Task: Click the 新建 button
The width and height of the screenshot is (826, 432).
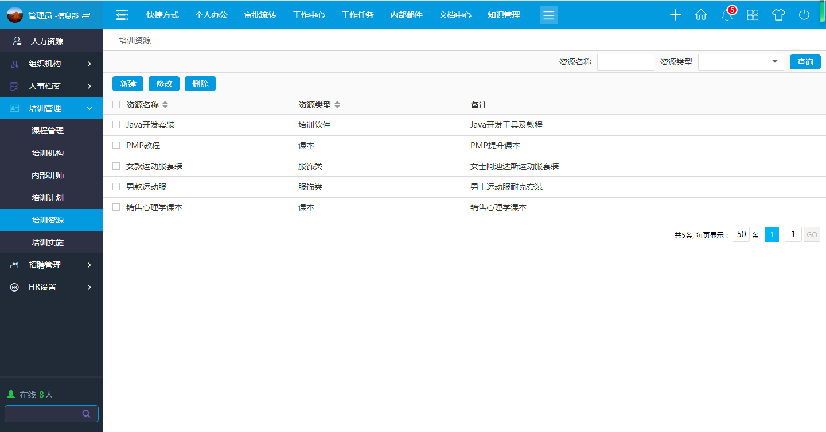Action: pyautogui.click(x=128, y=84)
